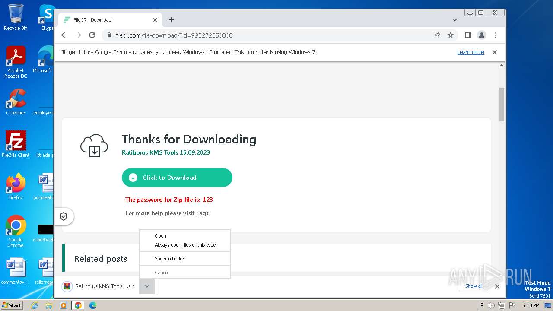Screen dimensions: 553x311
Task: Select Always open files of this type
Action: point(185,245)
